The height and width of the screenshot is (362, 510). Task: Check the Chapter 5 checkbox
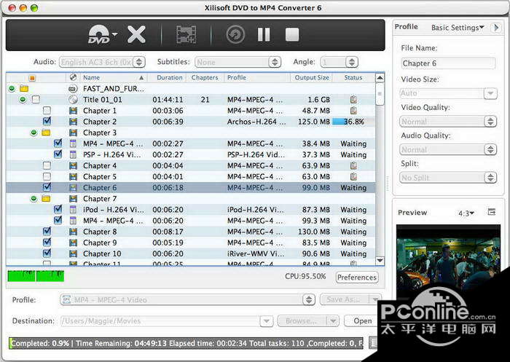click(x=47, y=176)
